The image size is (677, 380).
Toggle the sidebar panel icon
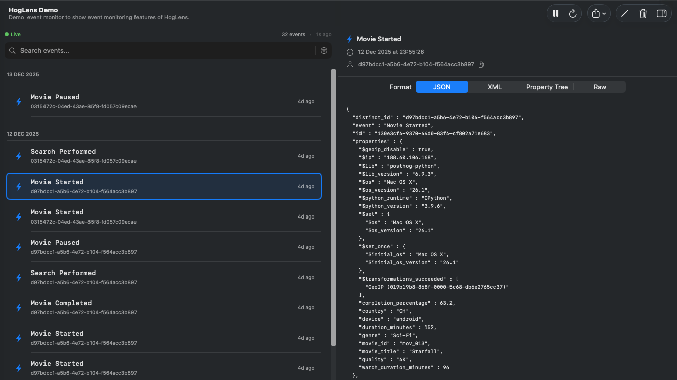661,14
